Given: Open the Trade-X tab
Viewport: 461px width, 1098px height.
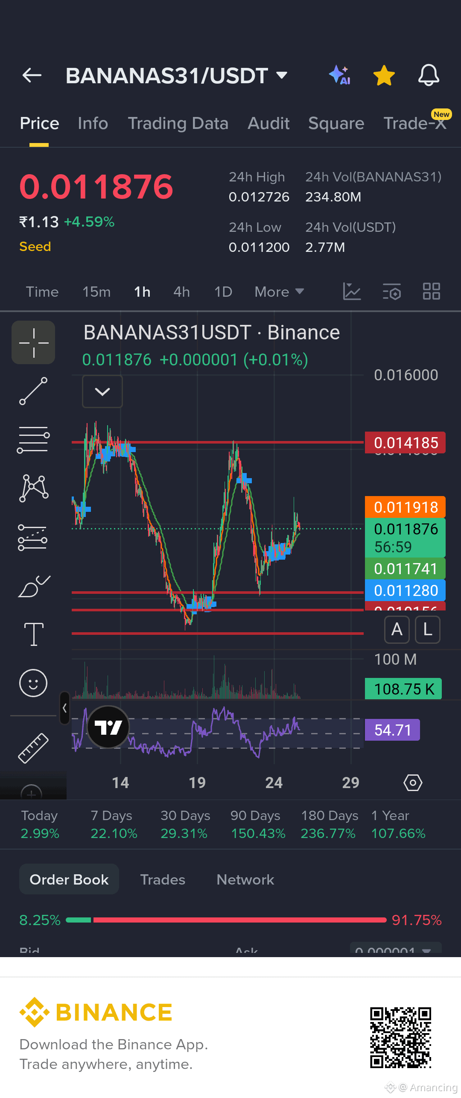Looking at the screenshot, I should (415, 123).
